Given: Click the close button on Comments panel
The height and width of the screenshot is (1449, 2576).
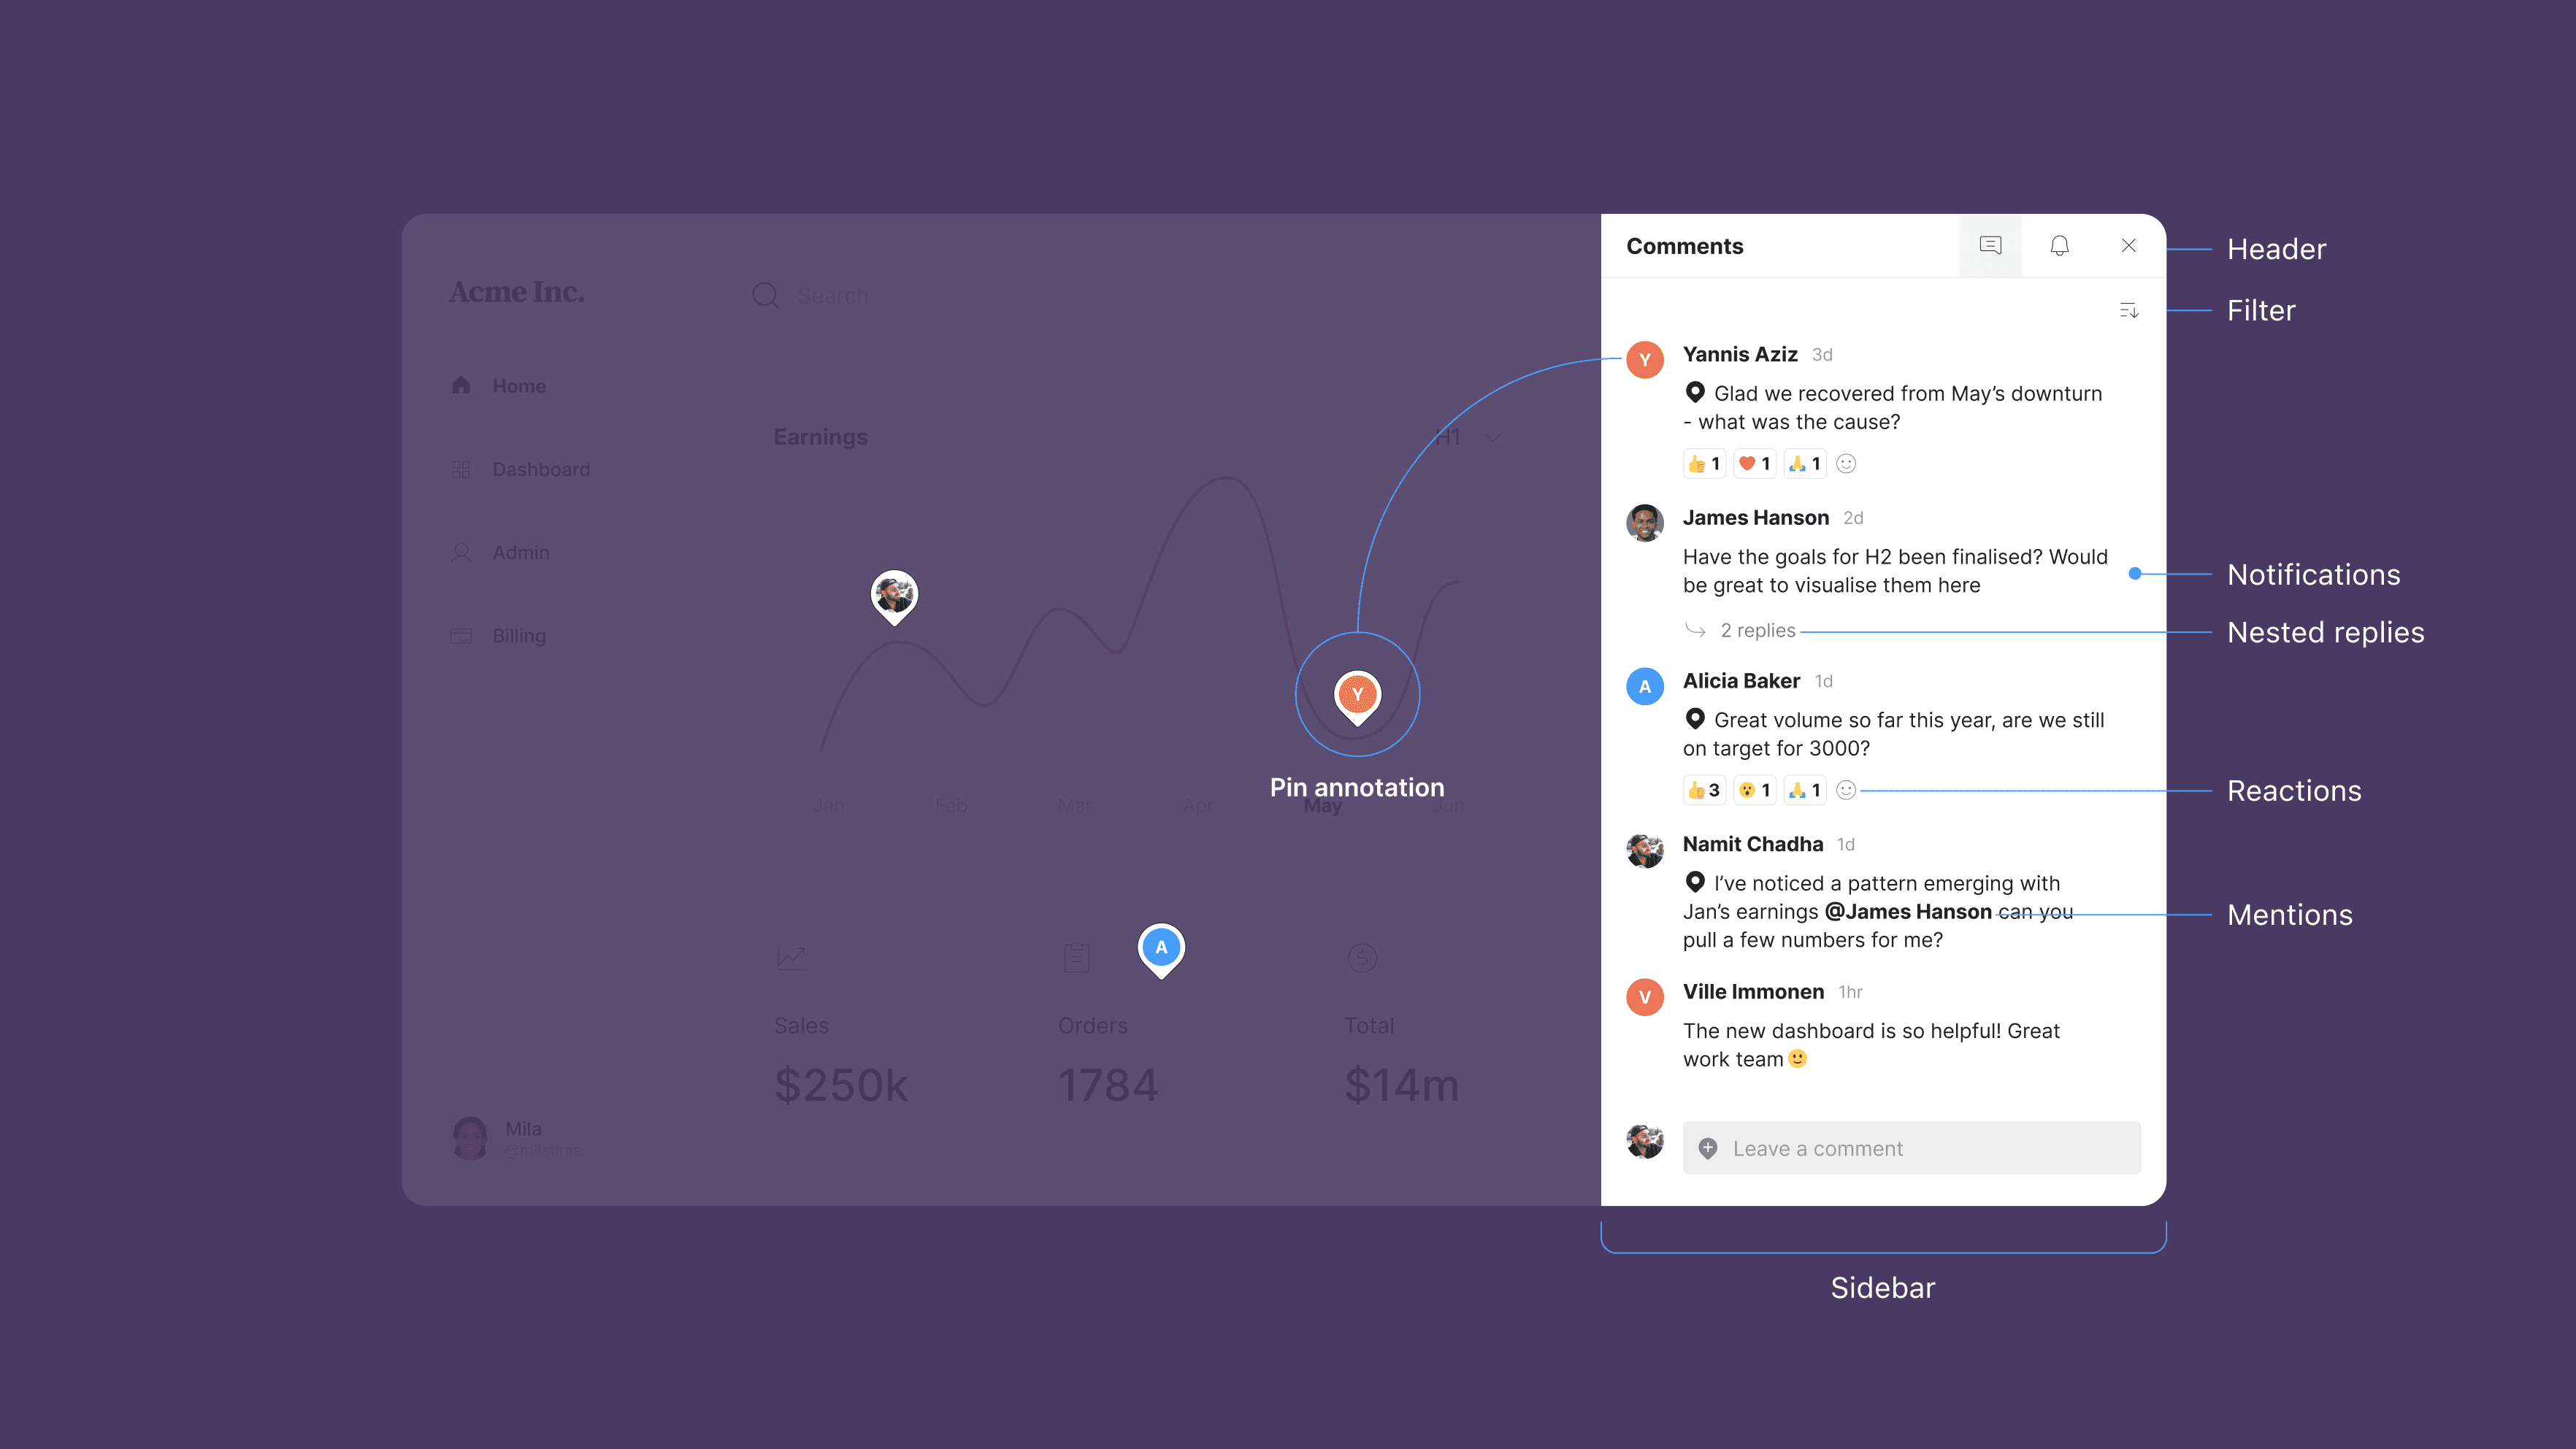Looking at the screenshot, I should tap(2128, 246).
